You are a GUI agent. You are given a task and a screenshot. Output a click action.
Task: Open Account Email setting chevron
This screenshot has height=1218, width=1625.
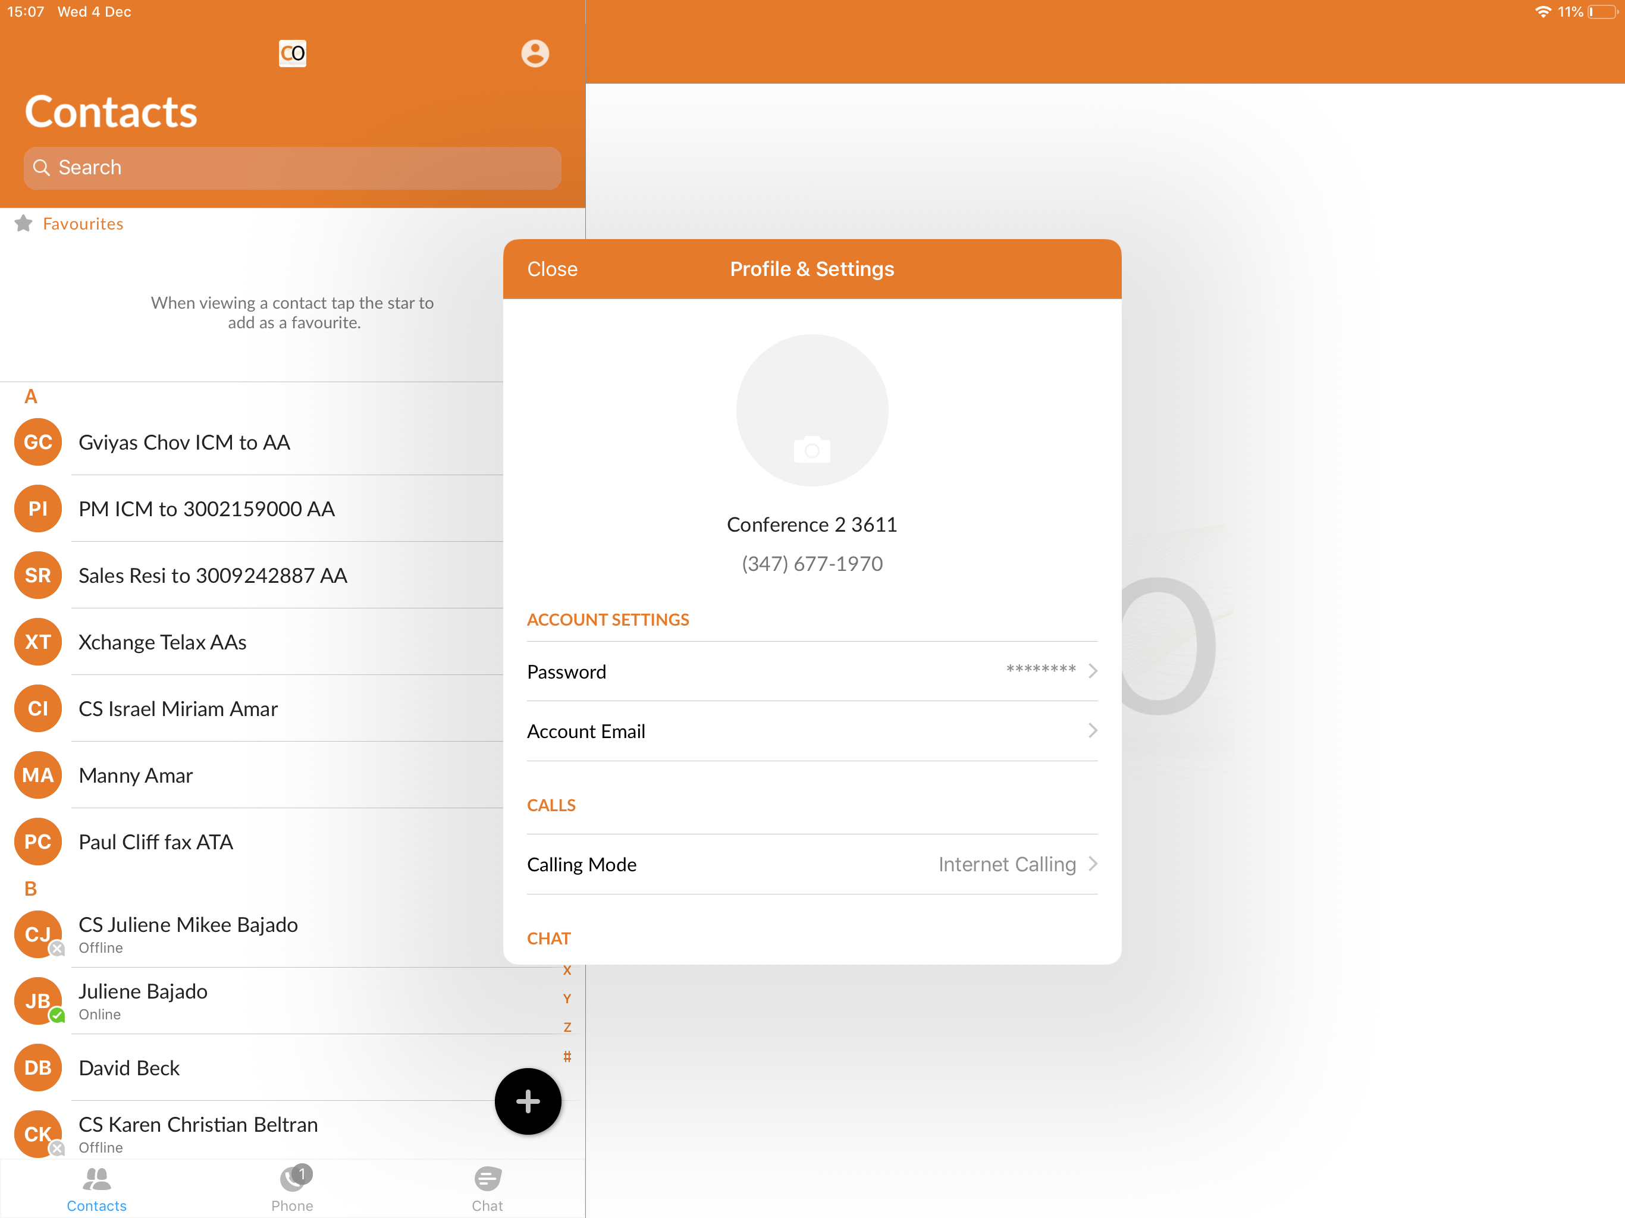click(1093, 730)
